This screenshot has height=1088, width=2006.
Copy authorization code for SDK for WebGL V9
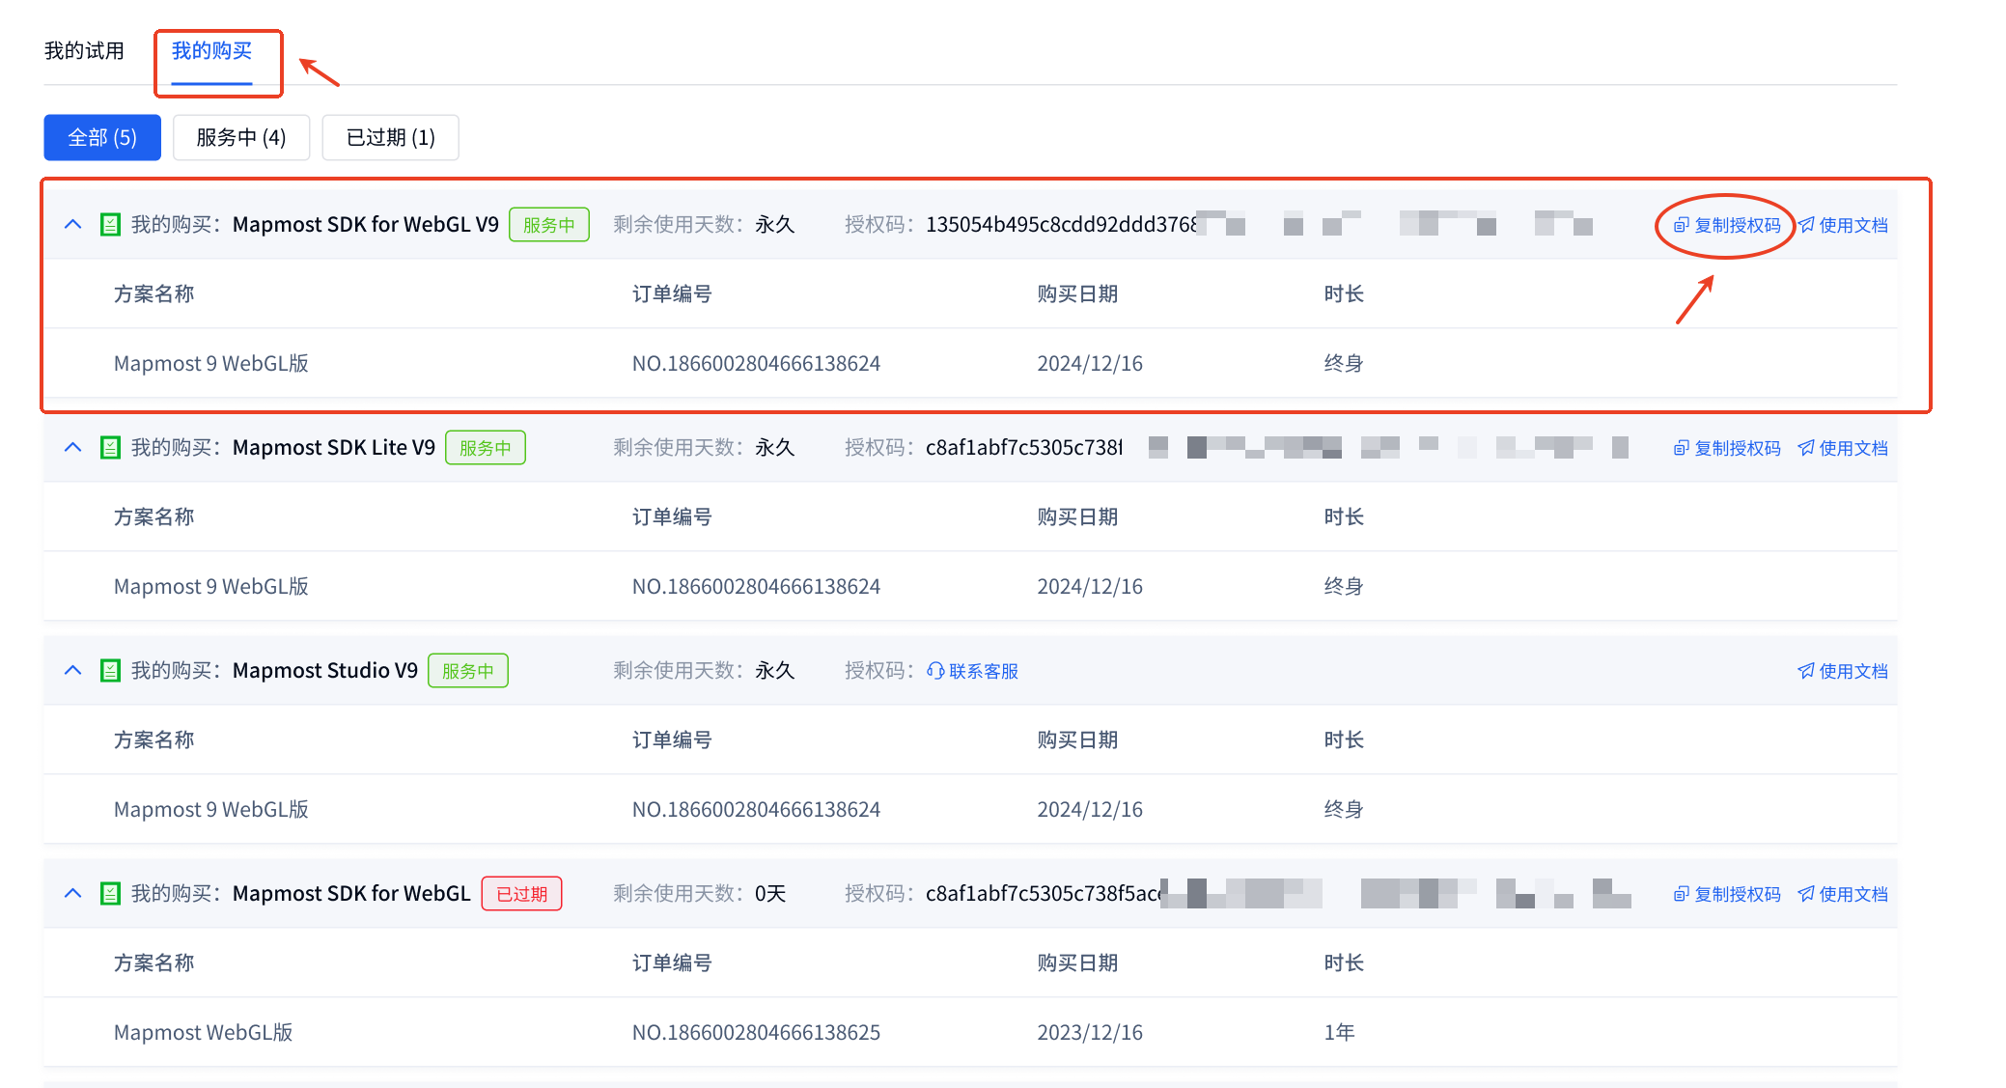coord(1727,225)
